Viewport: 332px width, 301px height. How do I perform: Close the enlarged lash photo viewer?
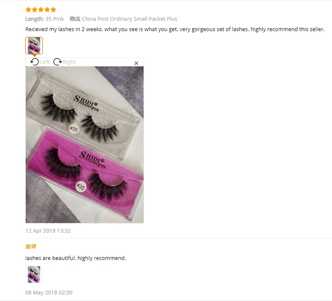[x=137, y=63]
